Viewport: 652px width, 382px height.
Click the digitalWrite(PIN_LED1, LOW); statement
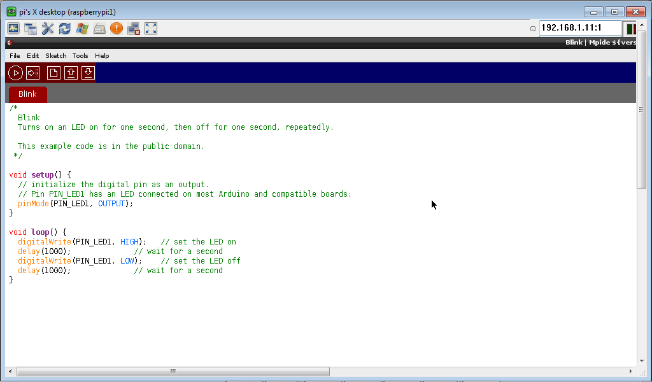click(x=80, y=261)
